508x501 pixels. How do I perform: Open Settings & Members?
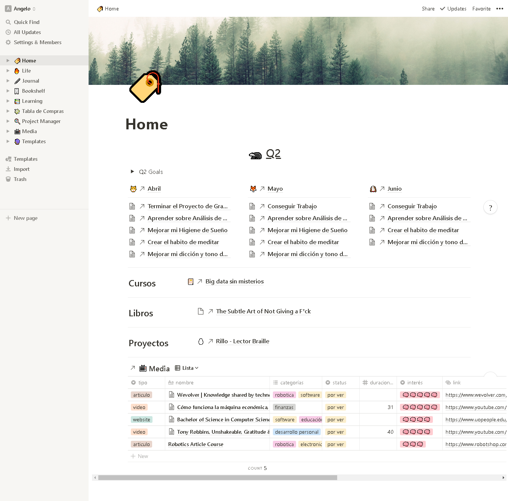(x=37, y=42)
